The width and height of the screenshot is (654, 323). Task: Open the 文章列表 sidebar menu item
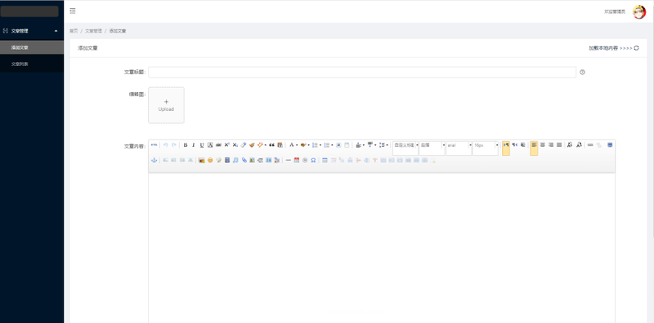[x=32, y=64]
